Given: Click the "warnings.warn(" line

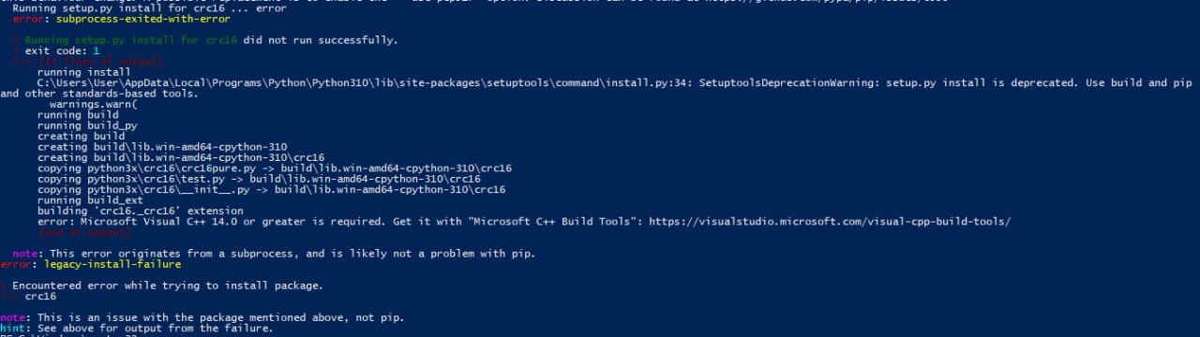Looking at the screenshot, I should pyautogui.click(x=94, y=104).
